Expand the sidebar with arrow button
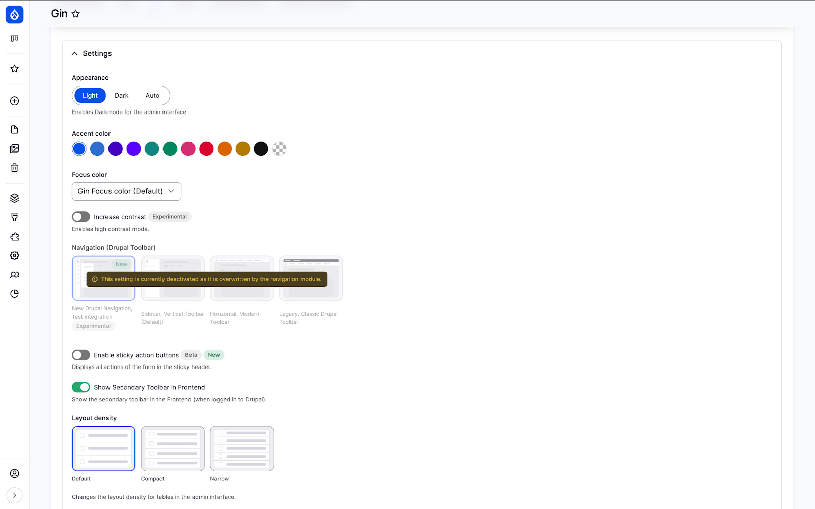 pos(14,495)
